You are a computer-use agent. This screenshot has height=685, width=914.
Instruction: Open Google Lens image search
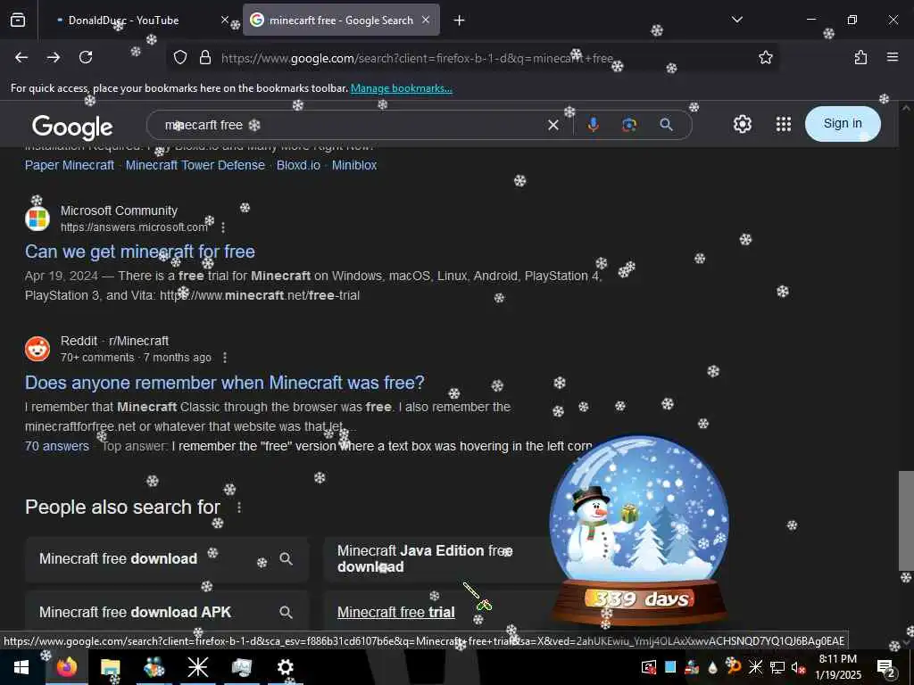[629, 125]
